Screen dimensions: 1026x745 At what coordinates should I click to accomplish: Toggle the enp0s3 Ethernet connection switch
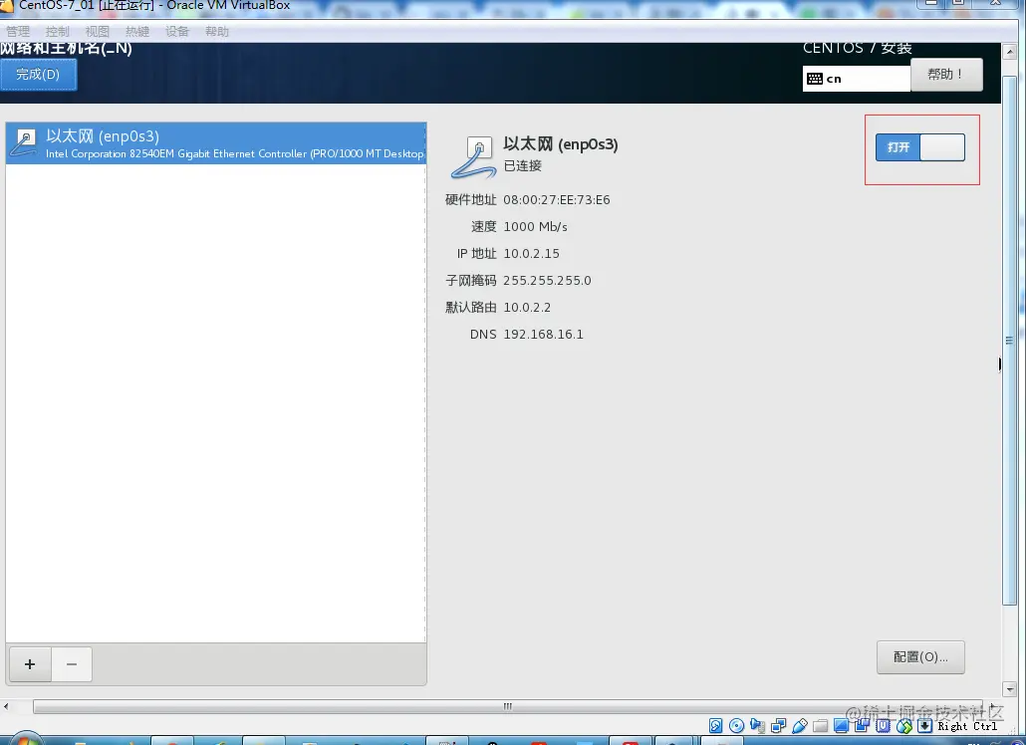coord(920,147)
